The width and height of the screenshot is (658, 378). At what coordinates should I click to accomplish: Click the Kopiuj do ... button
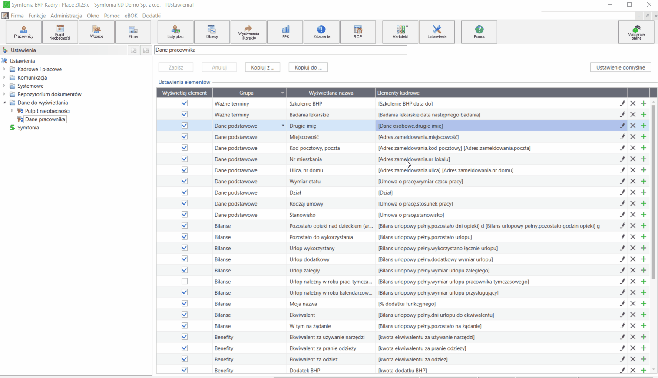308,67
